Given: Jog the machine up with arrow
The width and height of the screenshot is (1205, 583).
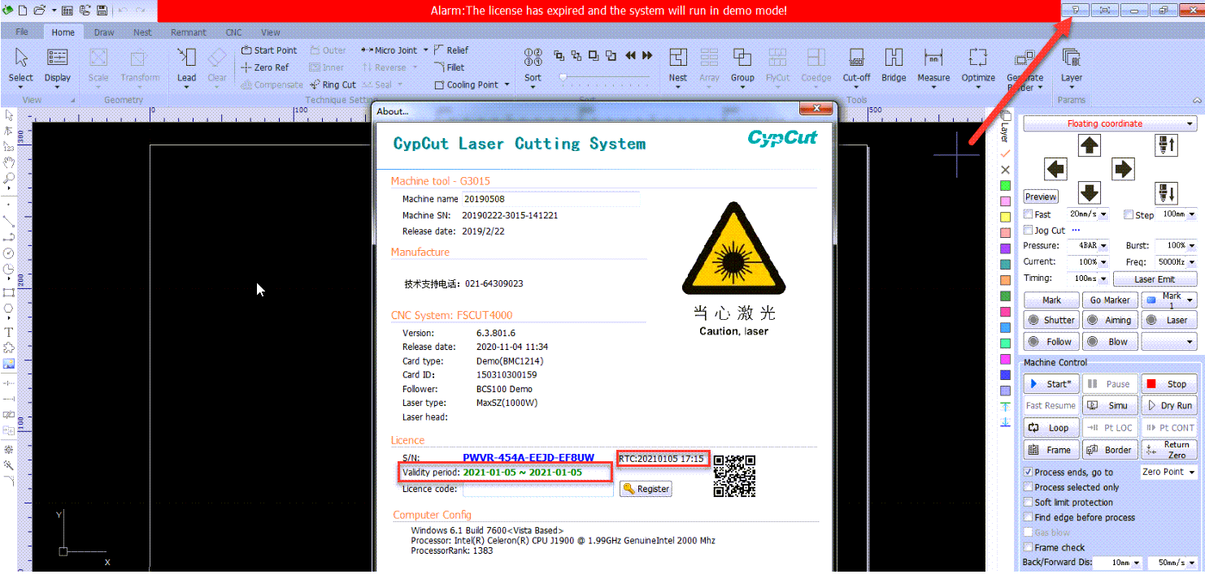Looking at the screenshot, I should pos(1090,145).
